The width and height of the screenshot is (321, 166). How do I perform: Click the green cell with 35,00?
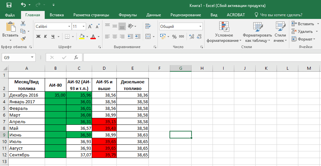point(55,95)
